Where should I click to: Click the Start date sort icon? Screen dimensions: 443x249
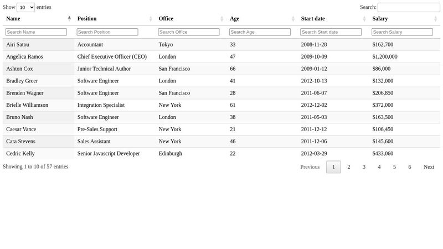pos(364,19)
